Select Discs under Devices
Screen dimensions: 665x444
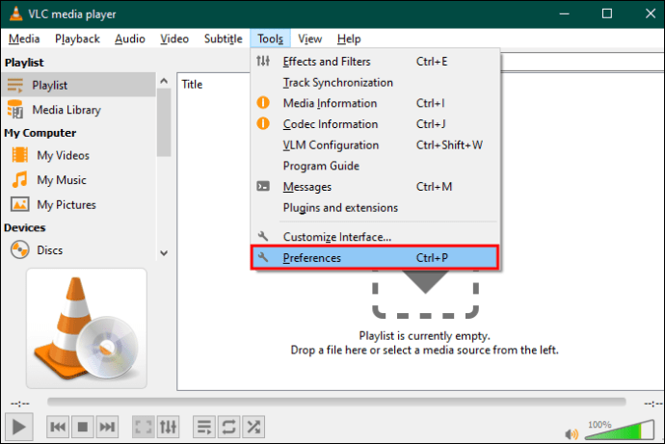click(x=50, y=250)
